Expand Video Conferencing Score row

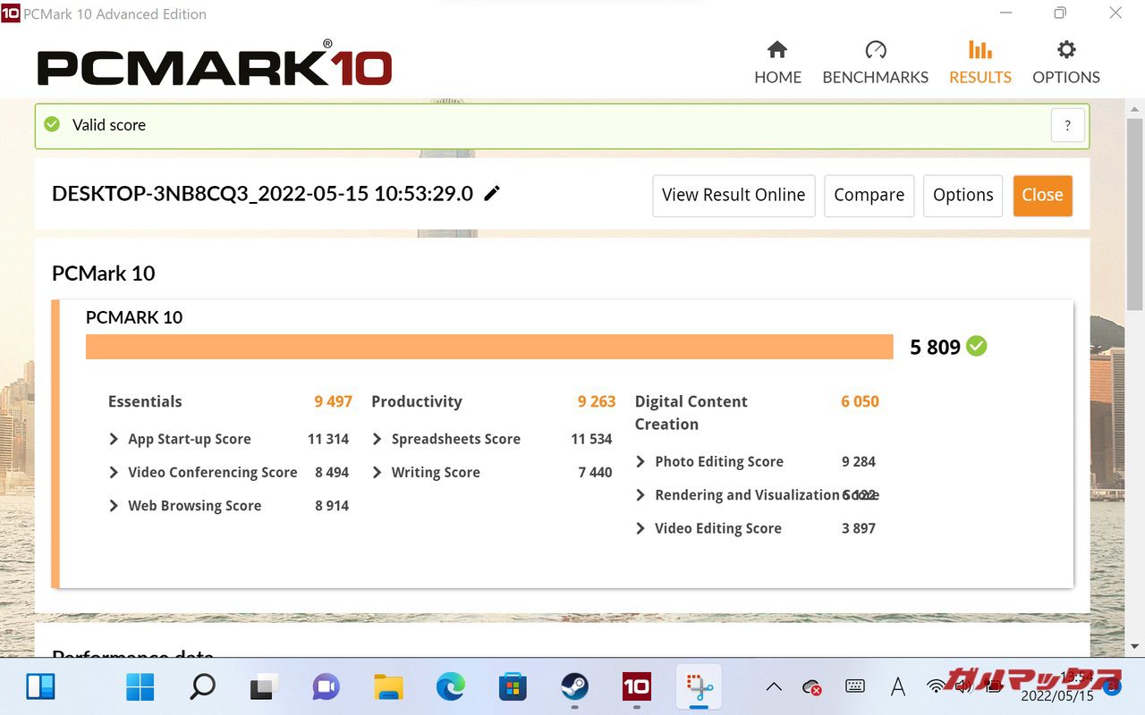[114, 472]
